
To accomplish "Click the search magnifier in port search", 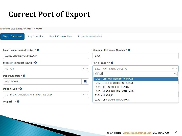I will tap(175, 74).
